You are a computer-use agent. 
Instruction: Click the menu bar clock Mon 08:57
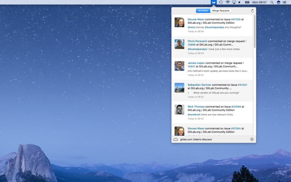[x=260, y=2]
